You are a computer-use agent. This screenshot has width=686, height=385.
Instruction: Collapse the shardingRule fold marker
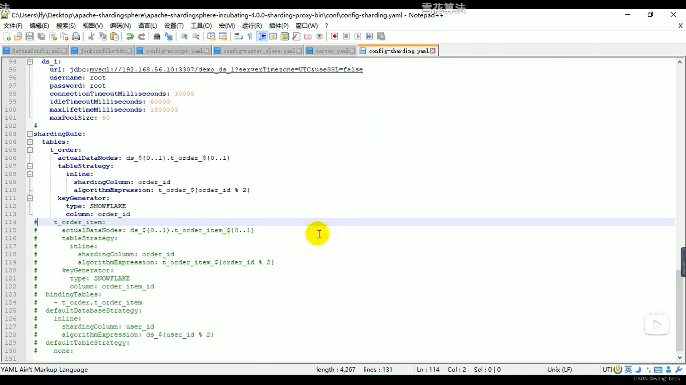pyautogui.click(x=30, y=134)
